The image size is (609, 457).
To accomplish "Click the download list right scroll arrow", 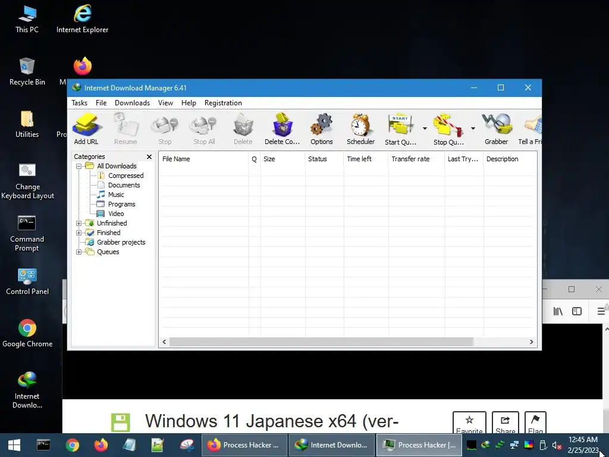I will tap(531, 342).
